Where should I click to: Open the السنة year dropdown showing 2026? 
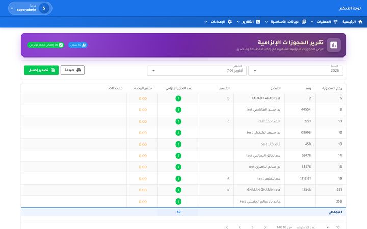(x=296, y=71)
